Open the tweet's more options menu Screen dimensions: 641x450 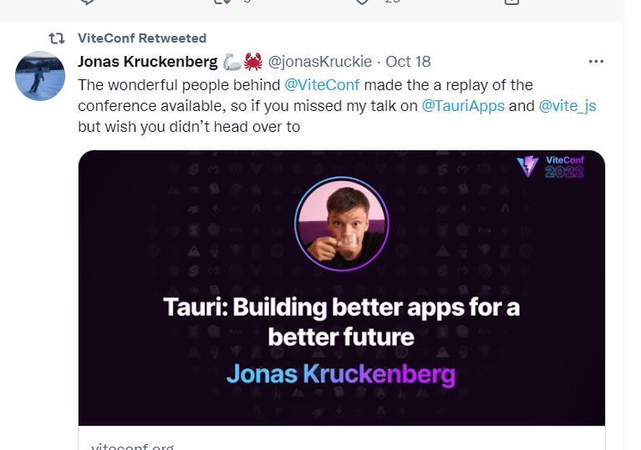click(595, 62)
